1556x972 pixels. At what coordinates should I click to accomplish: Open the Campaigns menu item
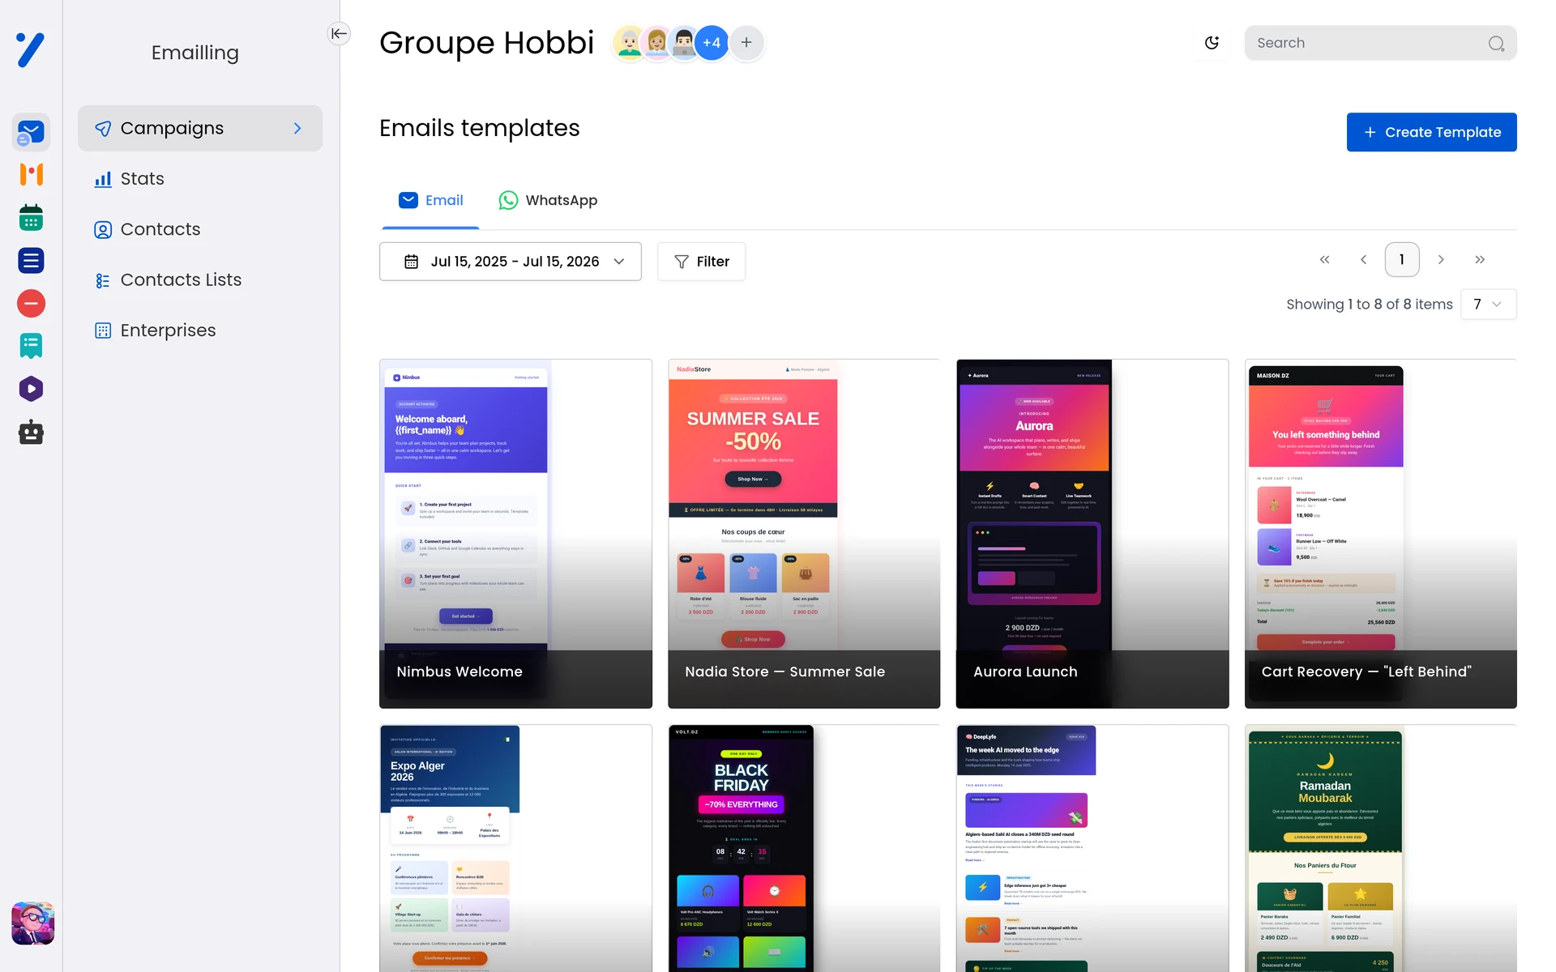pyautogui.click(x=200, y=128)
